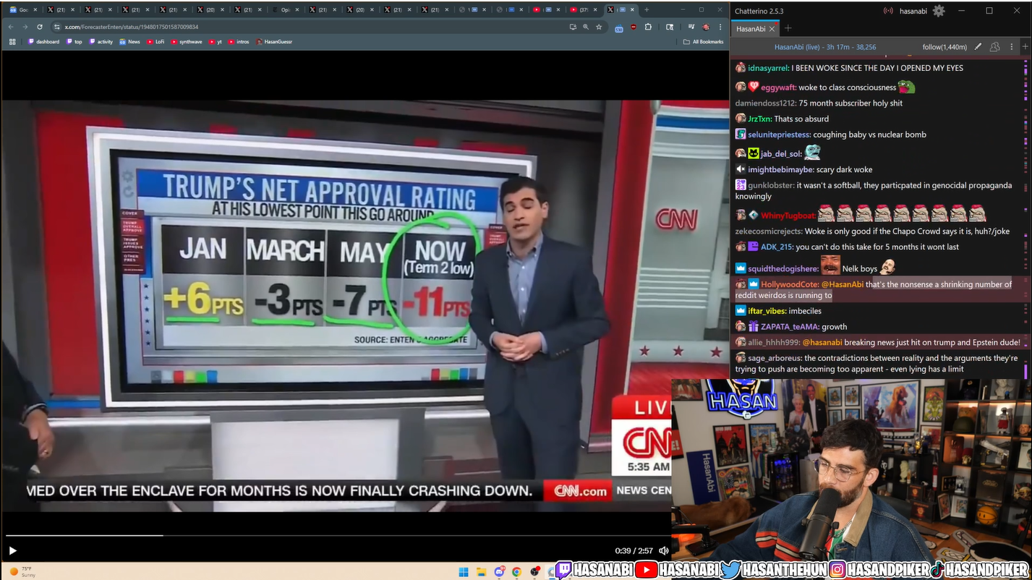Open the intros bookmark
The image size is (1032, 580).
coord(239,42)
